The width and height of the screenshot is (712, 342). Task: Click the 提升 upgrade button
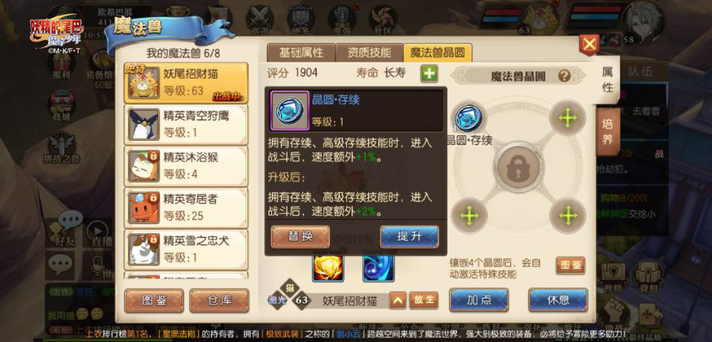(x=409, y=236)
